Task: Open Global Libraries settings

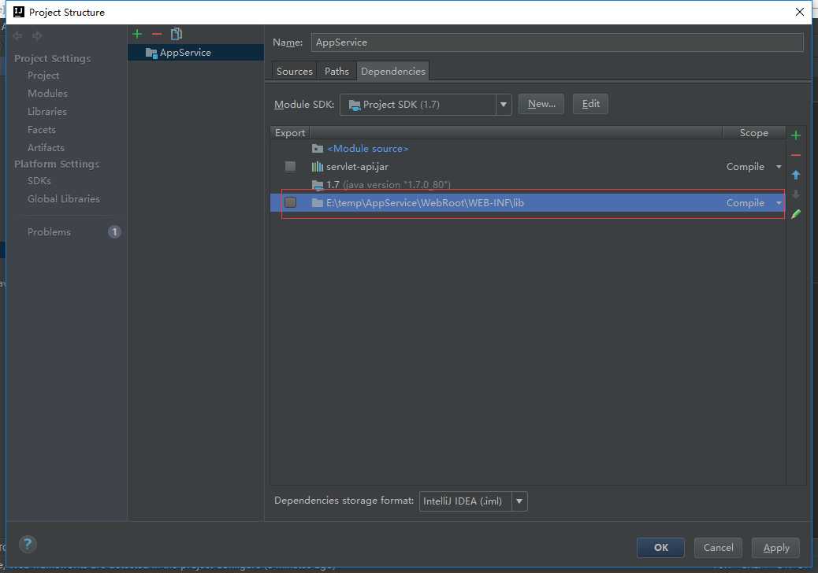Action: click(x=64, y=199)
